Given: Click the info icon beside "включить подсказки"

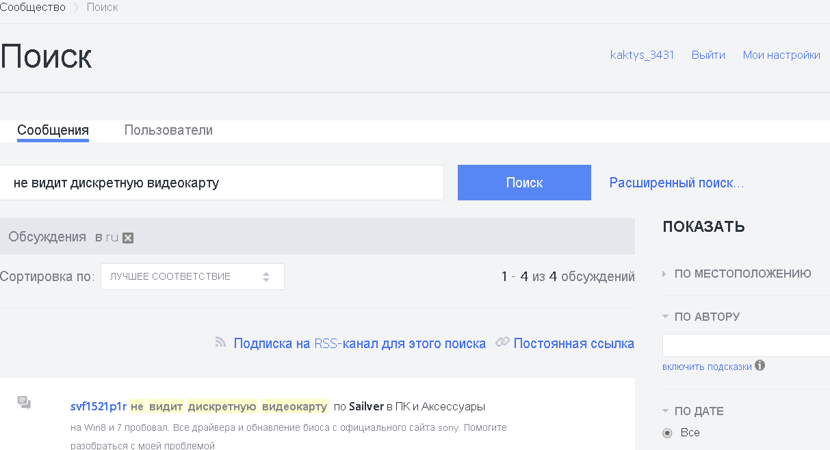Looking at the screenshot, I should pos(760,366).
